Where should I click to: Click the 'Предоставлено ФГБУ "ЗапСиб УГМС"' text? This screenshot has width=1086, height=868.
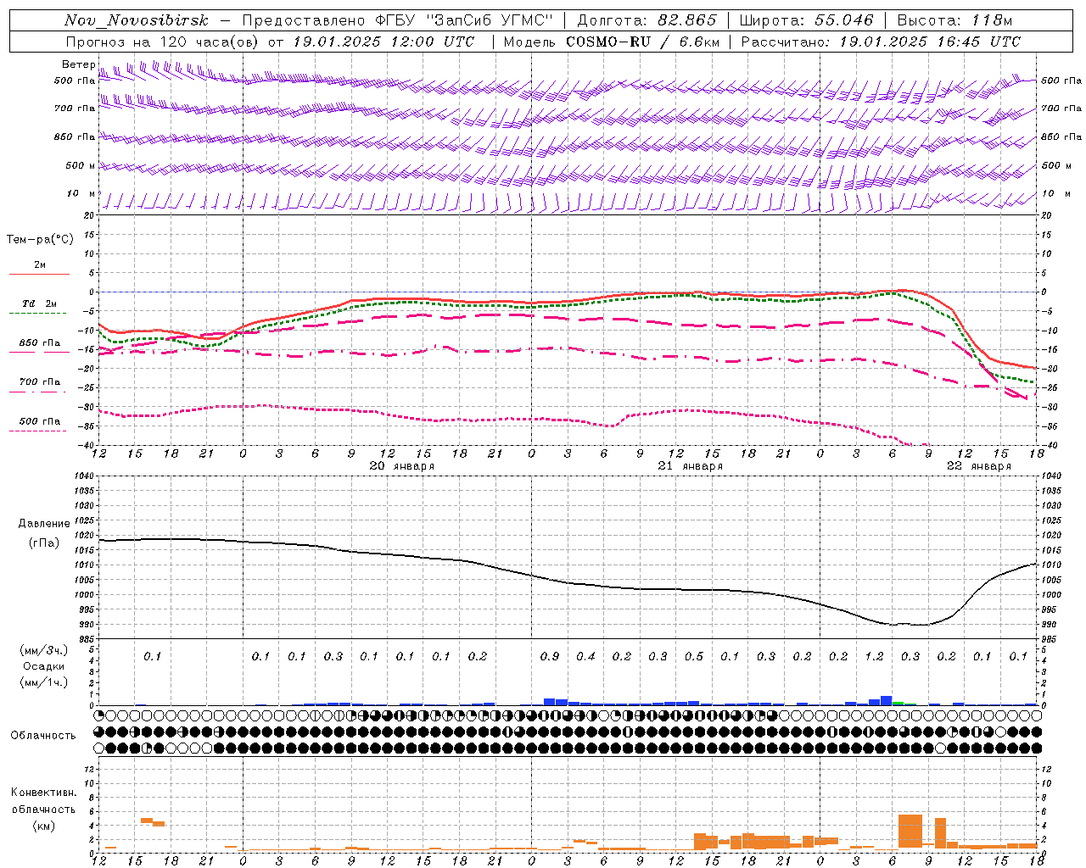398,20
